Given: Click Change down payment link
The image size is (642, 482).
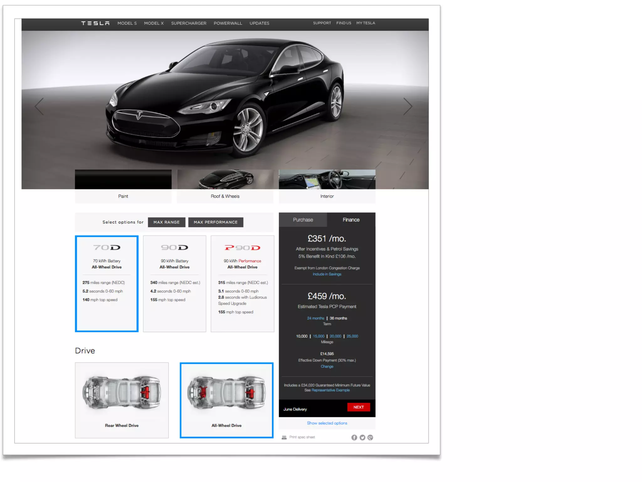Looking at the screenshot, I should (327, 367).
